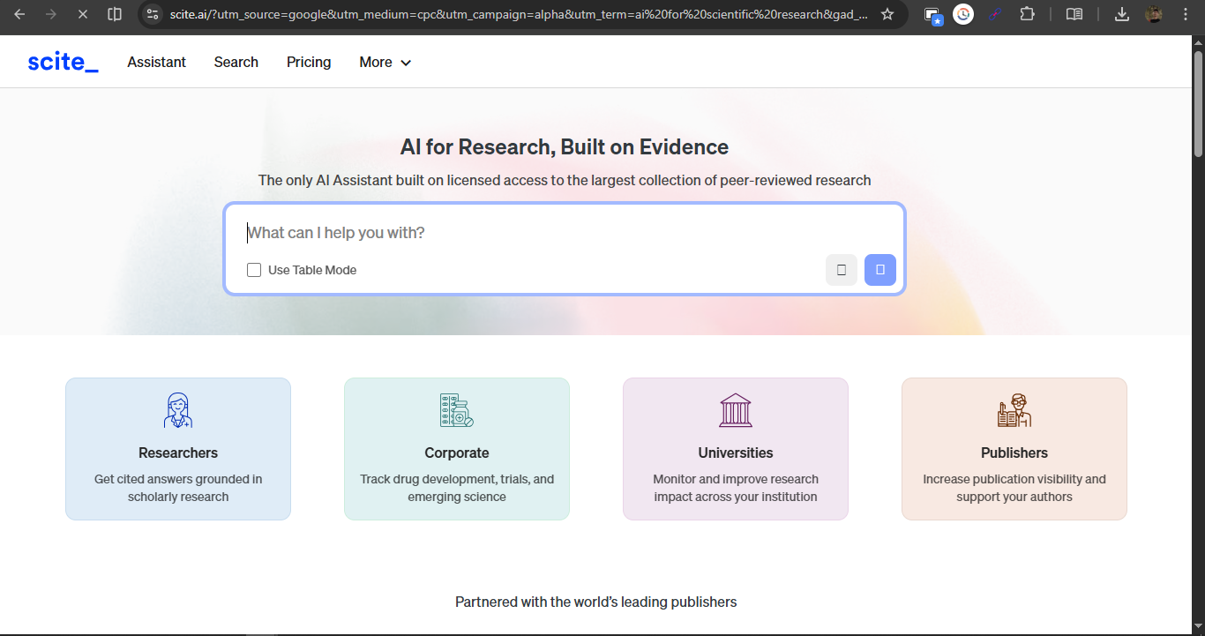Screen dimensions: 1205x636
Task: Click the Corporate drug-tracking icon
Action: [456, 409]
